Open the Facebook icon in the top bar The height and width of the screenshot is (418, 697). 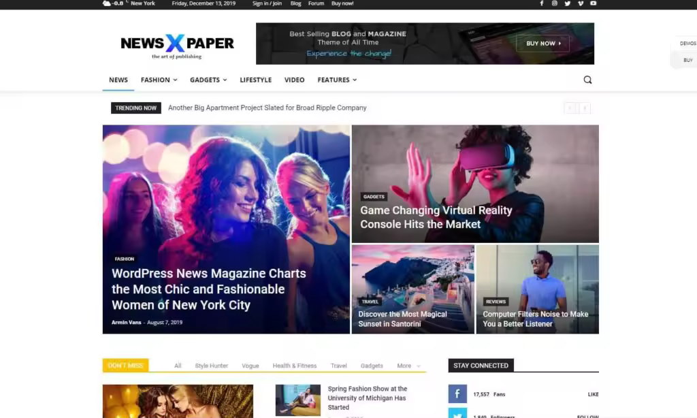(x=541, y=3)
